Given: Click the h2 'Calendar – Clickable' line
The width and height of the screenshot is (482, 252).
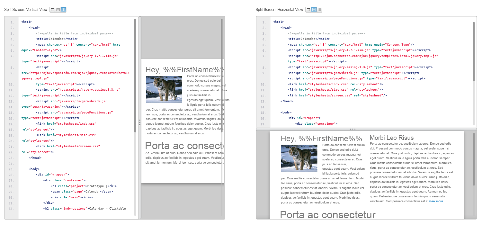Looking at the screenshot, I should click(85, 209).
